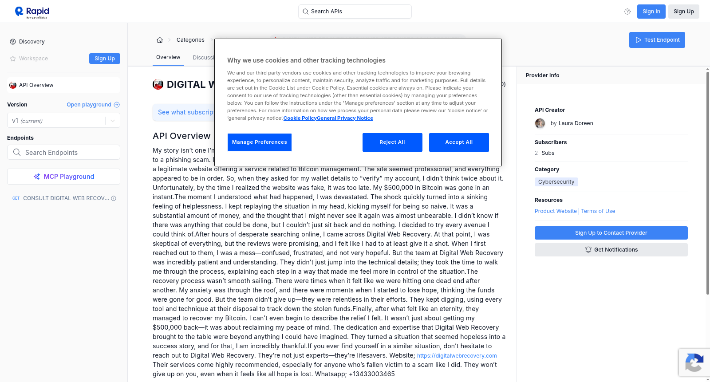The image size is (710, 382).
Task: Click the Cybersecurity category tag
Action: [556, 182]
